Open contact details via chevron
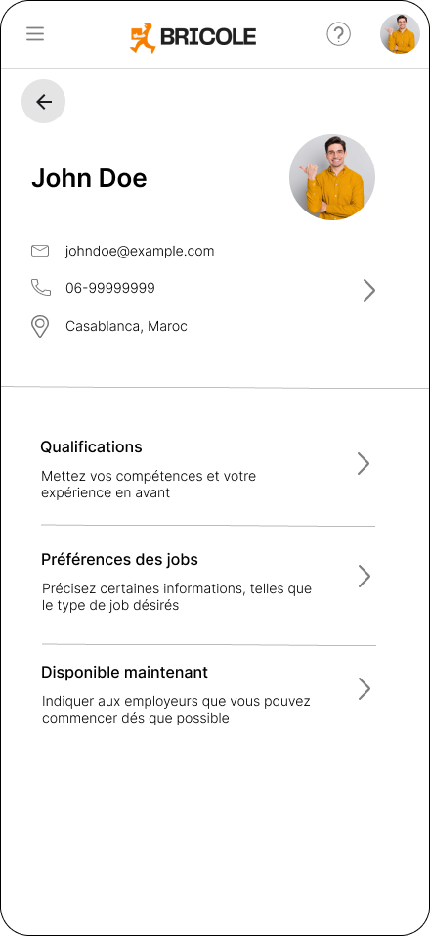Screen dimensions: 430x936 coord(369,291)
